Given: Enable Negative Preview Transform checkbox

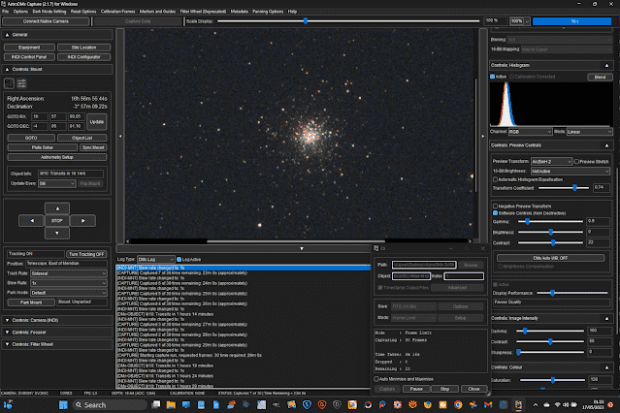Looking at the screenshot, I should click(x=495, y=206).
